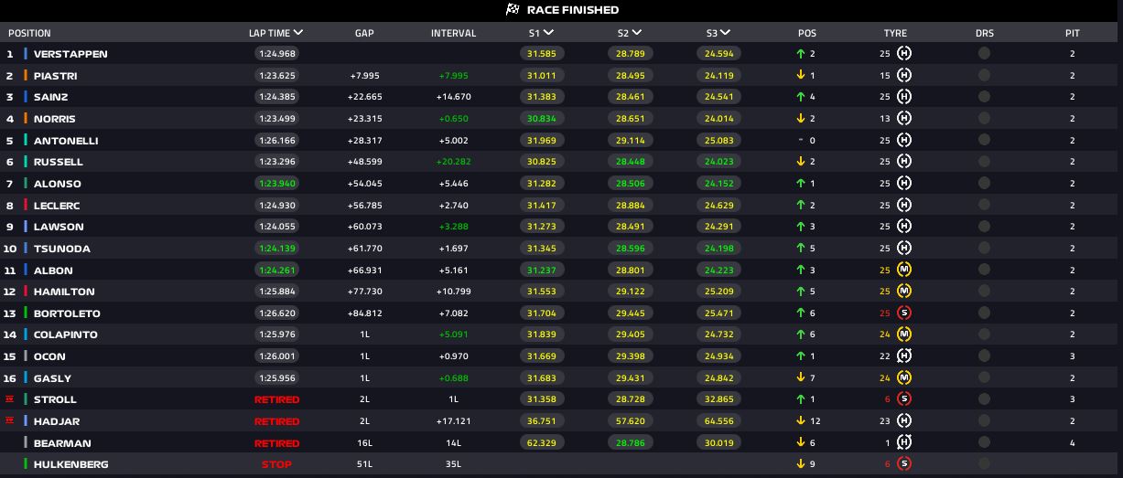Select driver name ALONSO

pos(58,184)
